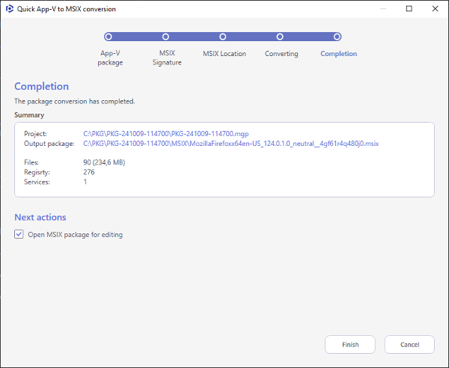Viewport: 449px width, 368px height.
Task: Click the Completion step label
Action: (x=339, y=54)
